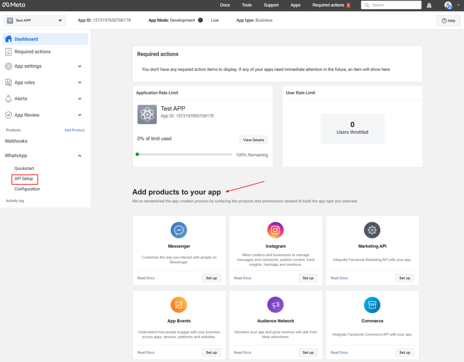Set up the App Events product
The image size is (464, 362).
[211, 353]
